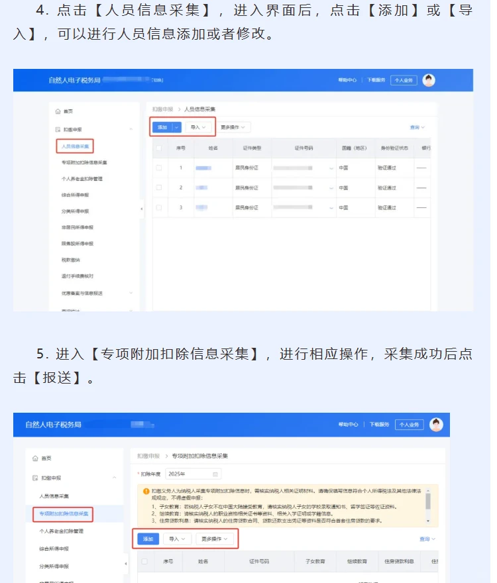
Task: Select 税款缴纳 in upper sidebar
Action: point(71,260)
